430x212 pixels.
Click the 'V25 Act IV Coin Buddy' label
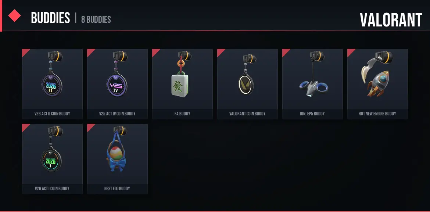[x=117, y=114]
